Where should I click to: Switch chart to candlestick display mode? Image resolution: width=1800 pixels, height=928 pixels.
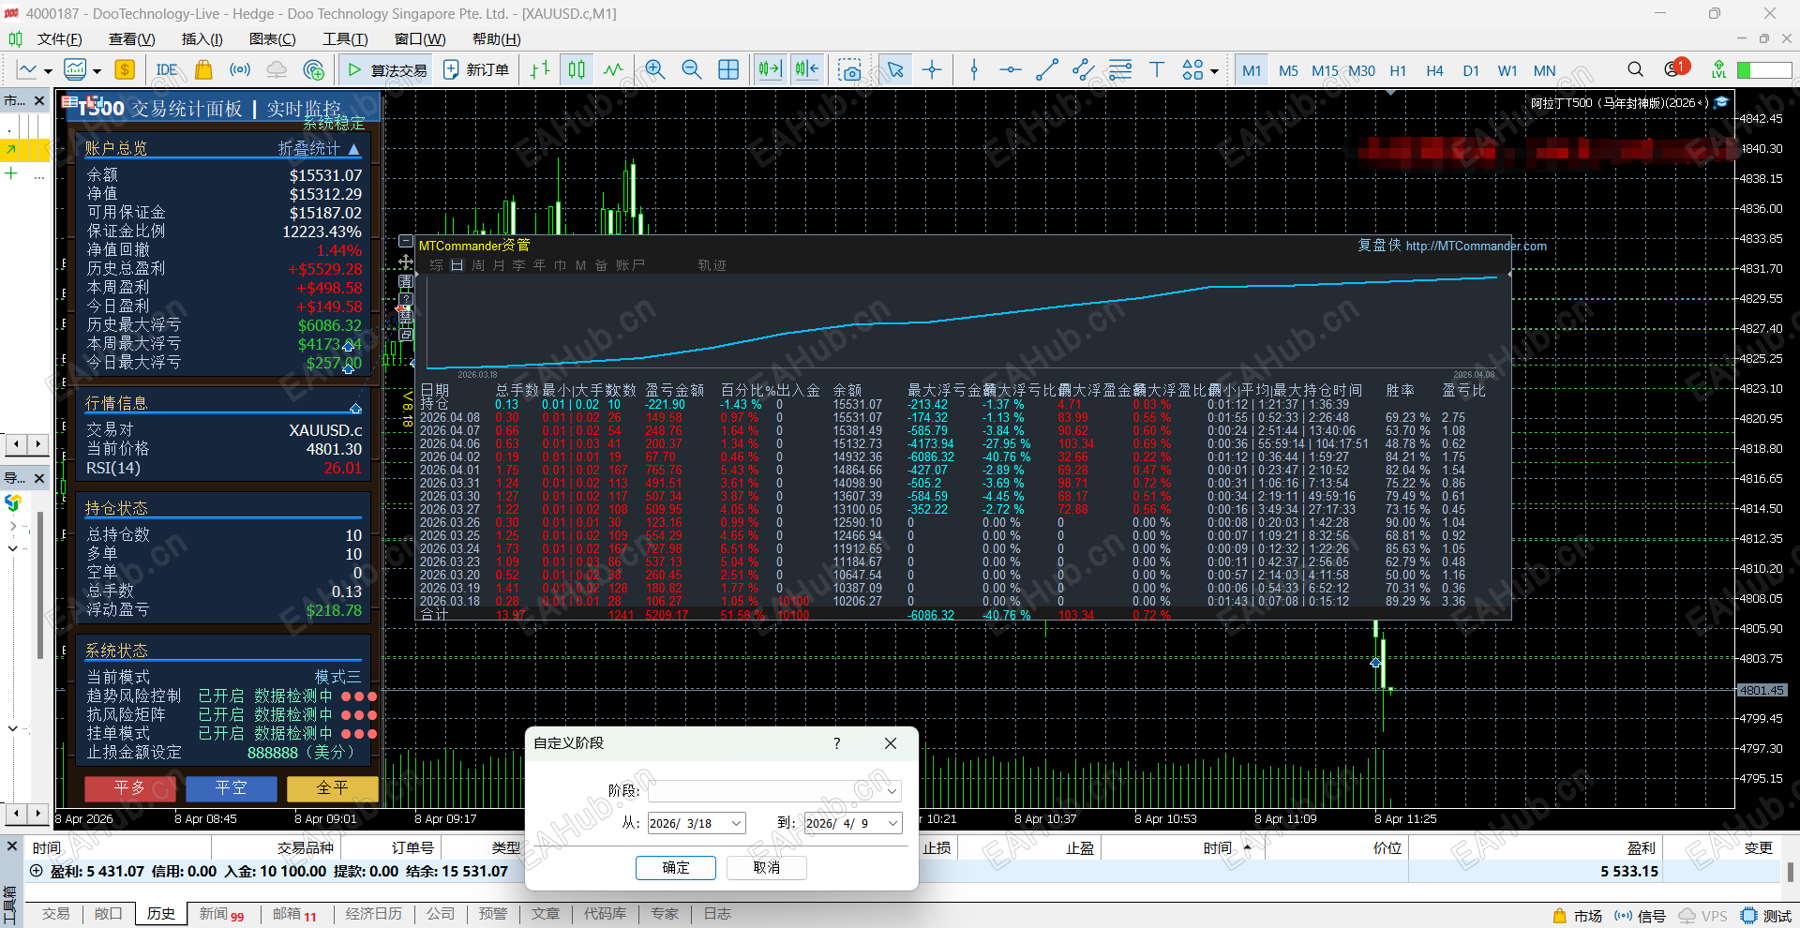(x=577, y=70)
